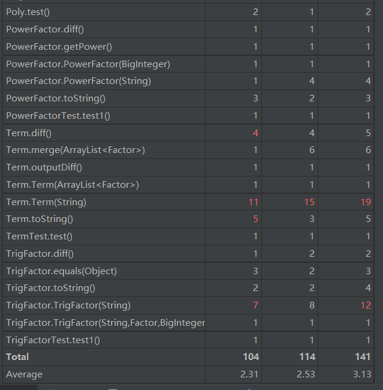Image resolution: width=383 pixels, height=390 pixels.
Task: Select the Term.Term(String) row
Action: [46, 202]
